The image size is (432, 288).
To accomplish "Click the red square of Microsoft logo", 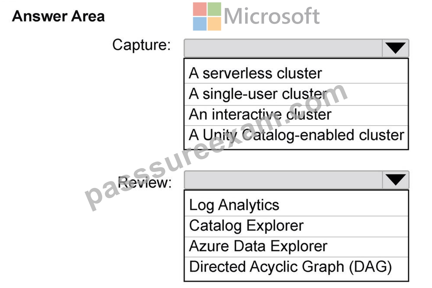I will [x=200, y=9].
